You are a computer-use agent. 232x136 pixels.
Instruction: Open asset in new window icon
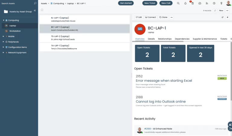223,17
